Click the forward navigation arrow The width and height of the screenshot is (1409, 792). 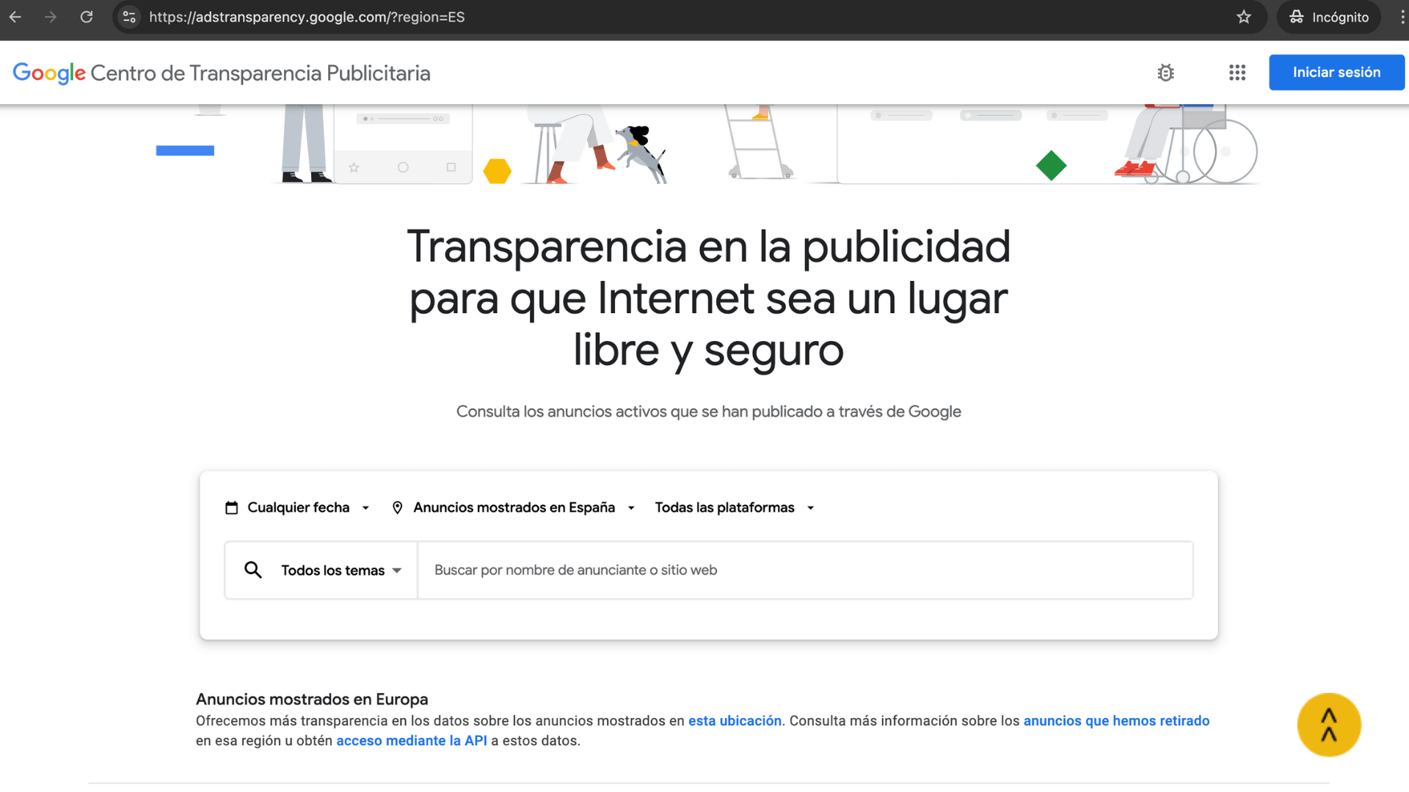51,17
